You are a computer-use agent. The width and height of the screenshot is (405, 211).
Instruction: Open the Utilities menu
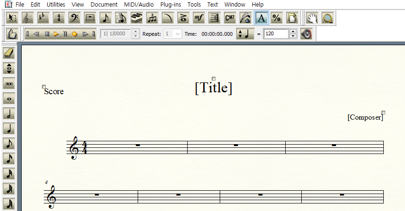(56, 4)
